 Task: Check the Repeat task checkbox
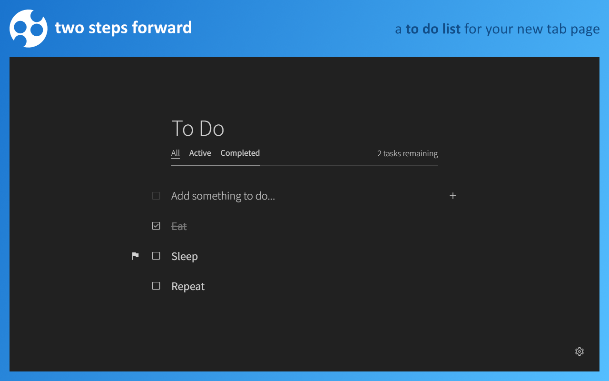pos(156,285)
